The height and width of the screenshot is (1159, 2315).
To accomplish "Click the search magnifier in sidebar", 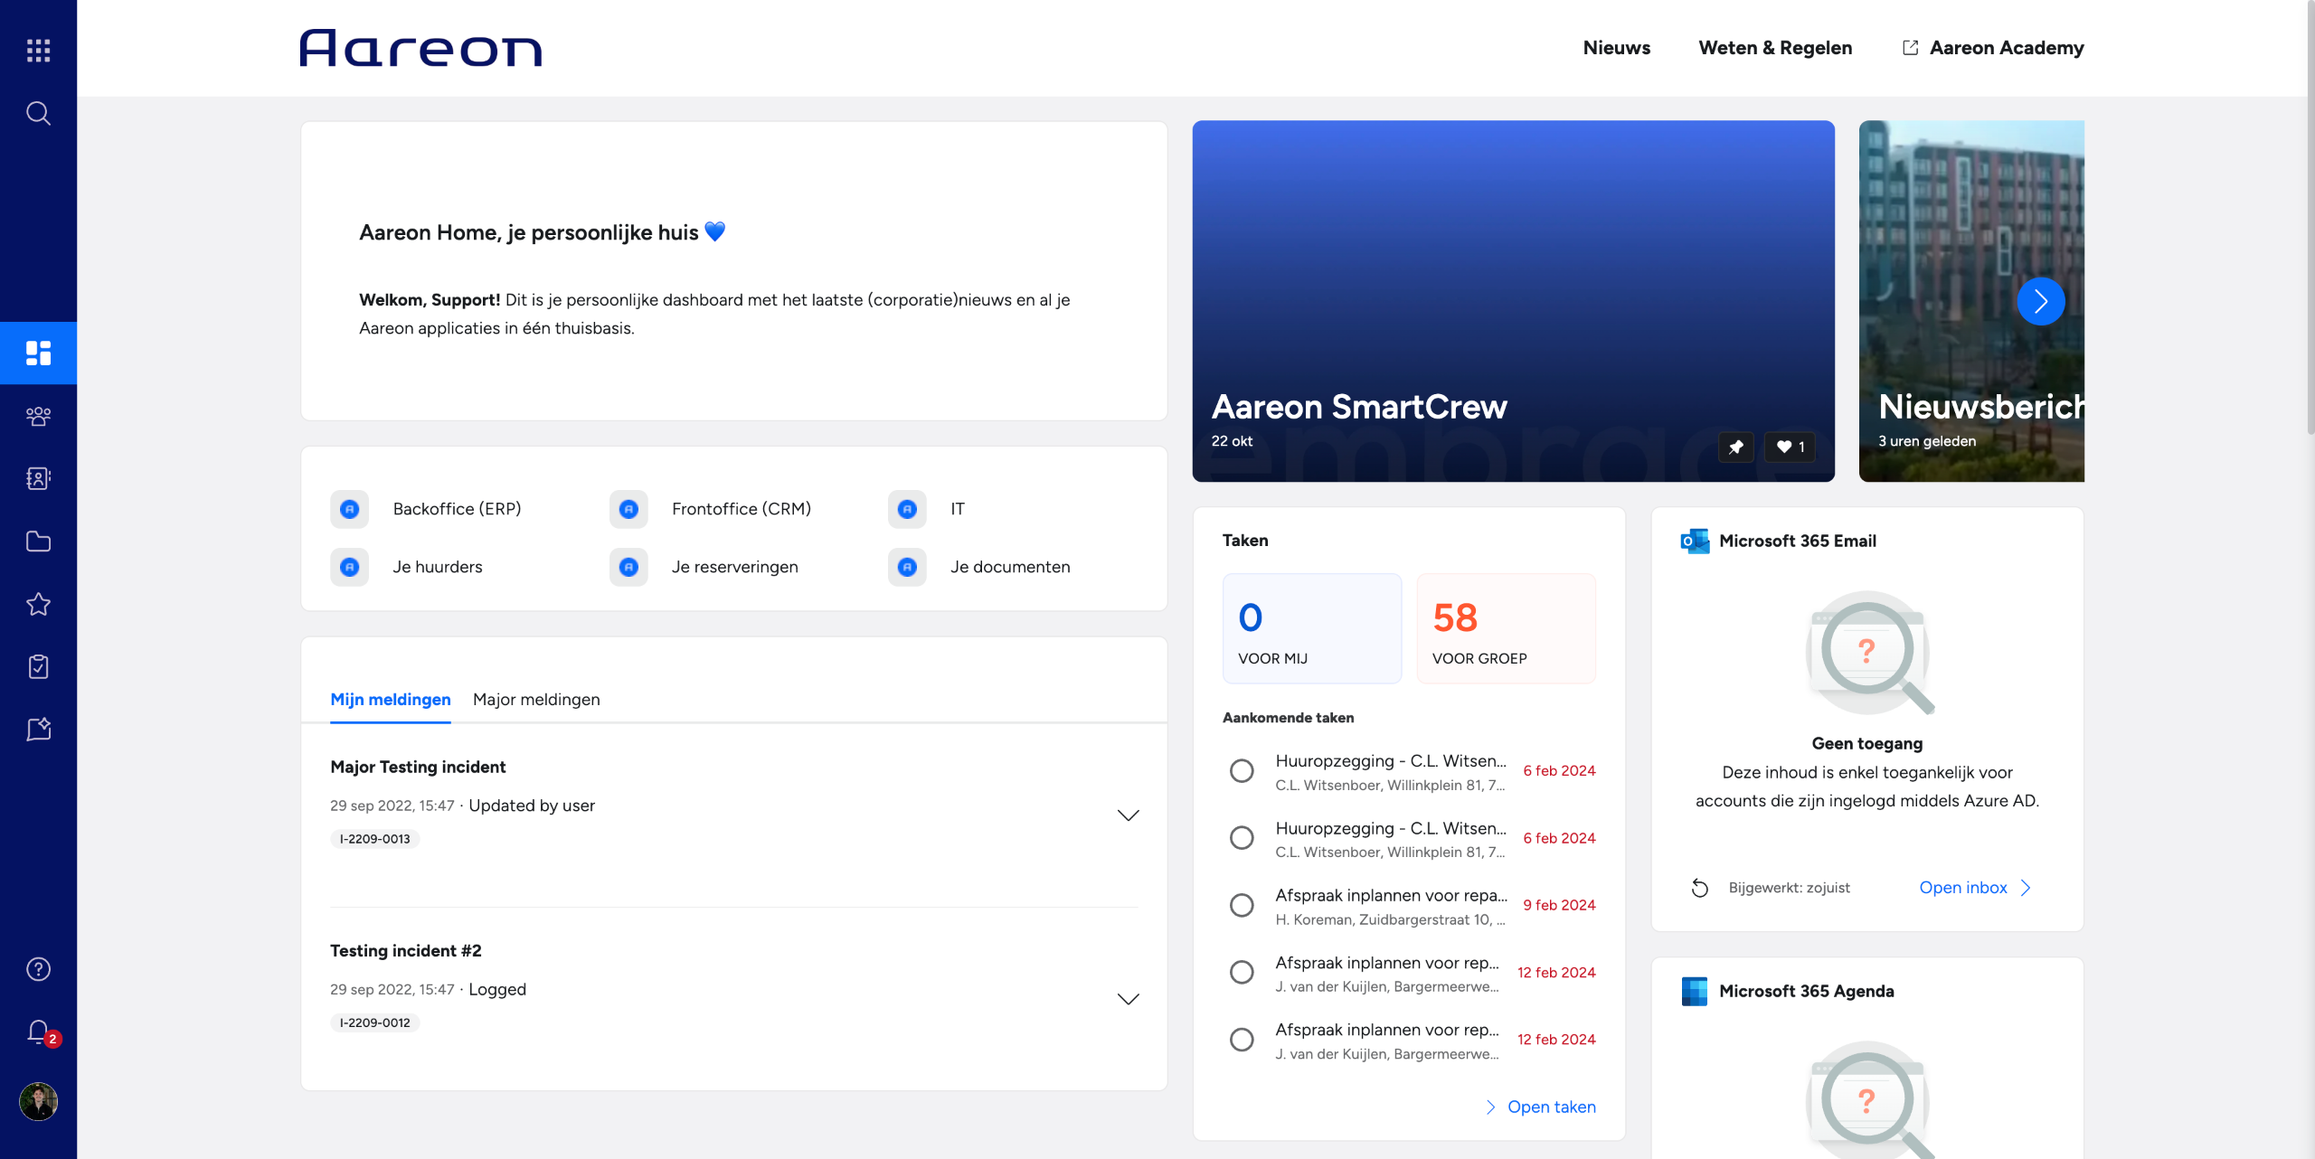I will click(38, 113).
